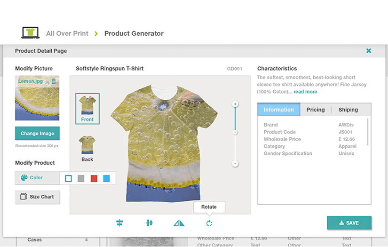Click the breadcrumb chevron arrow

point(96,34)
